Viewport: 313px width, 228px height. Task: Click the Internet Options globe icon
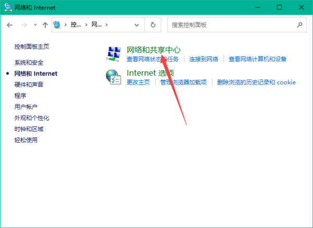pos(113,77)
